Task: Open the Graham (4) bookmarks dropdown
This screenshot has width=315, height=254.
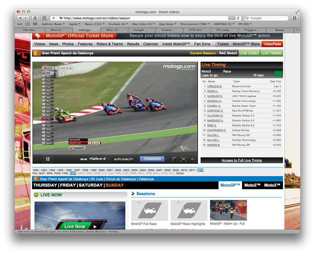Action: click(x=118, y=24)
